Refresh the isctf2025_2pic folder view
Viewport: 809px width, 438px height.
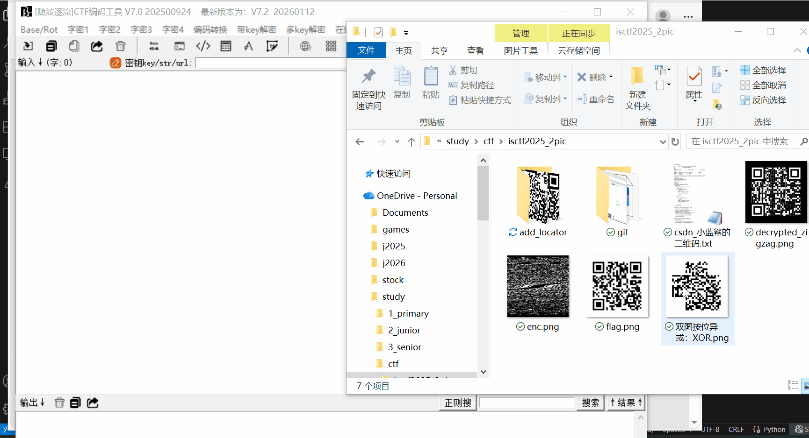pos(675,141)
